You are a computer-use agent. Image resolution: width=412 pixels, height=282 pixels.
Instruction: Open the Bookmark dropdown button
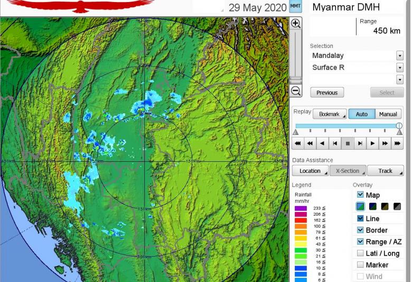330,114
